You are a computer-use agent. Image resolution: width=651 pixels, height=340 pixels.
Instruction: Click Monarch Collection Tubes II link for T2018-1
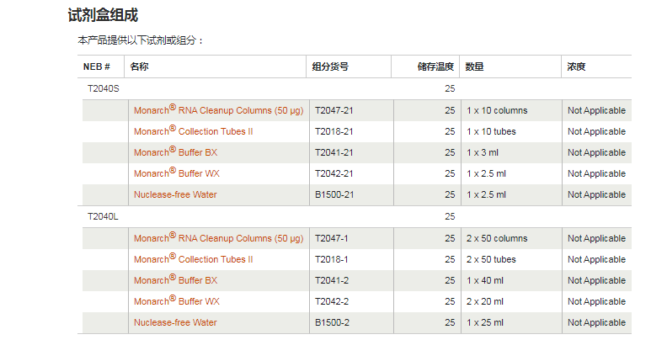coord(193,259)
